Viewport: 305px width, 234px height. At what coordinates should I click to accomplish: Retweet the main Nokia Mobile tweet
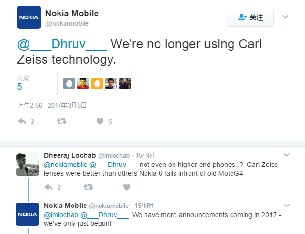(x=61, y=121)
